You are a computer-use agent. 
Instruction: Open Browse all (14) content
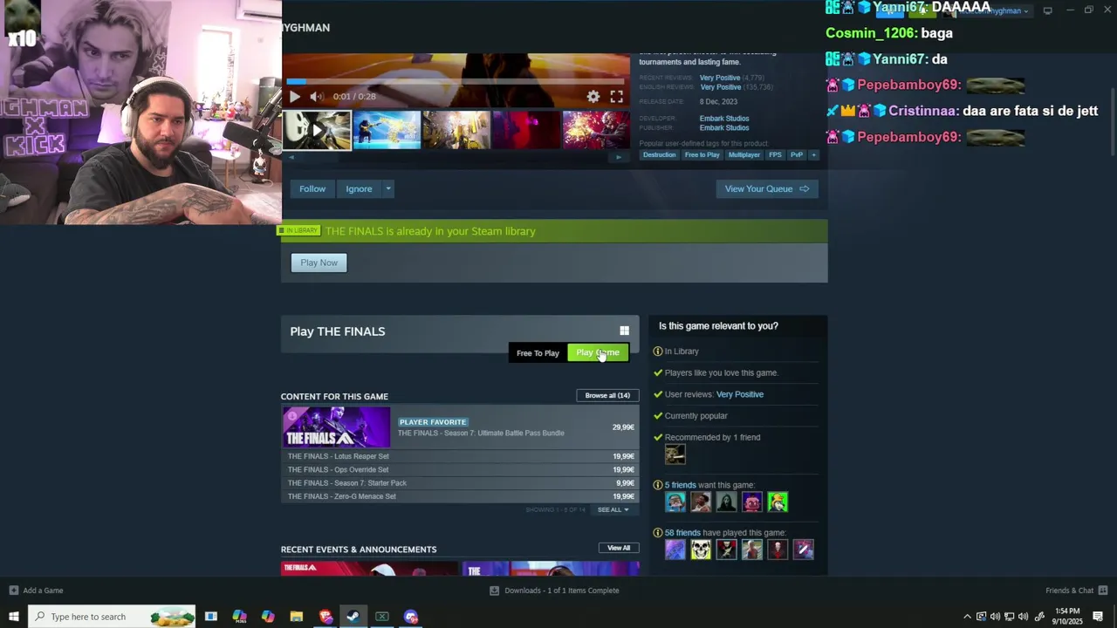(607, 395)
